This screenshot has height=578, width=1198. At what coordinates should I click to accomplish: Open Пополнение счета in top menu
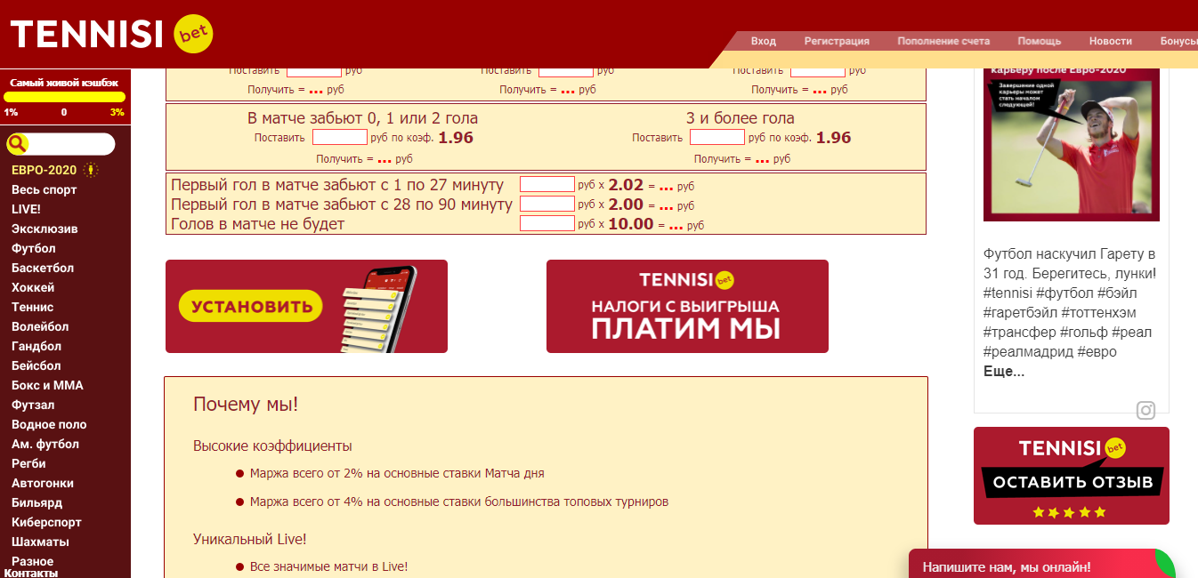(x=943, y=41)
